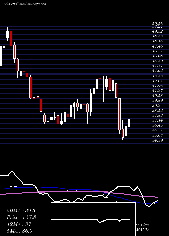Click the last white candlestick near 37.14
This screenshot has width=169, height=236.
(129, 123)
